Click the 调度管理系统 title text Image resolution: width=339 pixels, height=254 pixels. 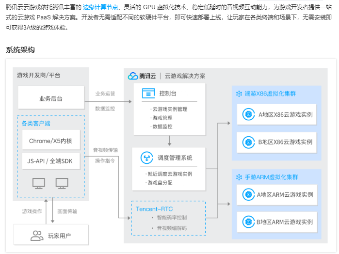175,158
